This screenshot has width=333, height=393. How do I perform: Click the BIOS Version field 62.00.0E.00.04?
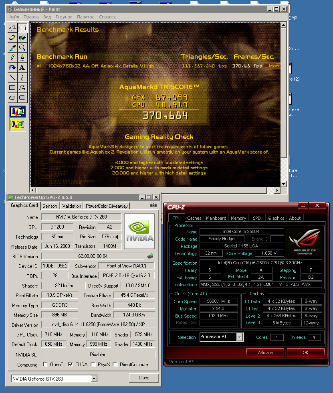(93, 256)
